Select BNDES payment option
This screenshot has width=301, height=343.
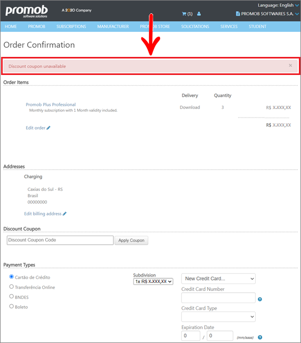[12, 296]
